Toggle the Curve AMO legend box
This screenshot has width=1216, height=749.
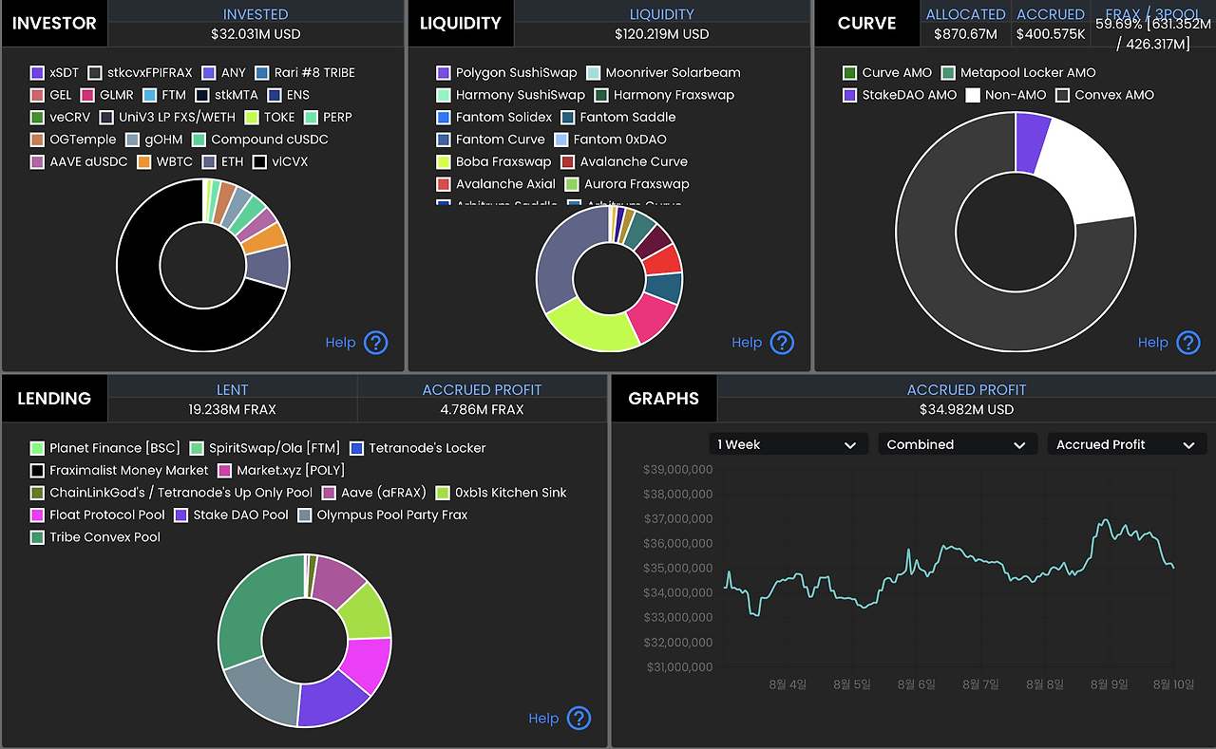click(x=850, y=73)
